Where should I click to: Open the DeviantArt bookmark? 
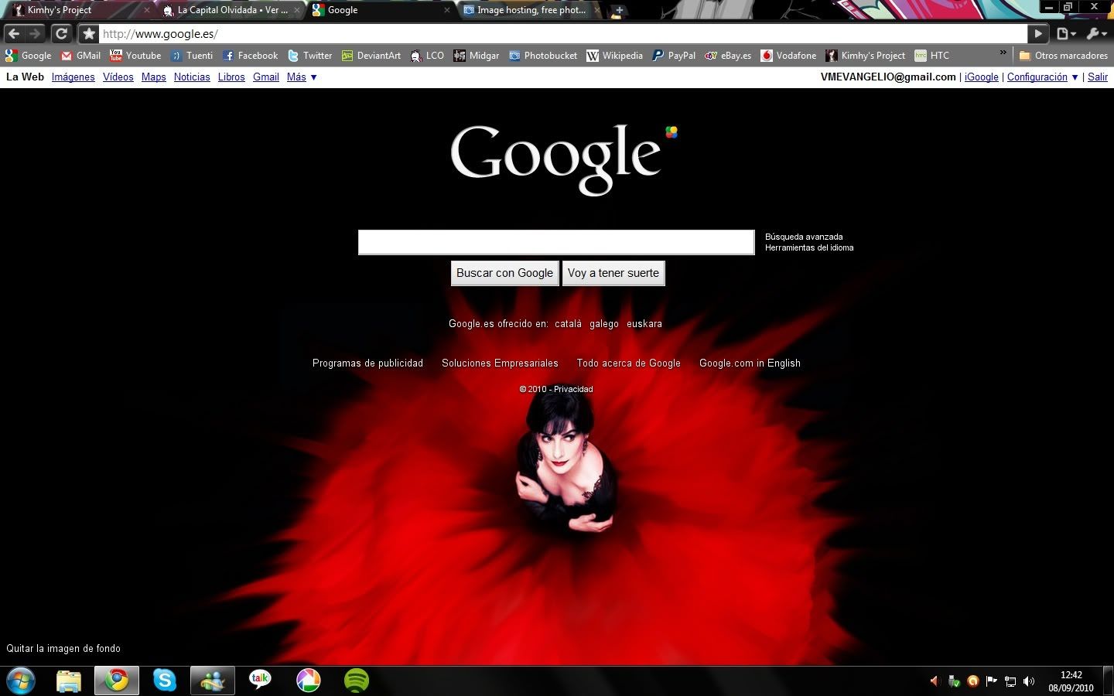pyautogui.click(x=371, y=56)
